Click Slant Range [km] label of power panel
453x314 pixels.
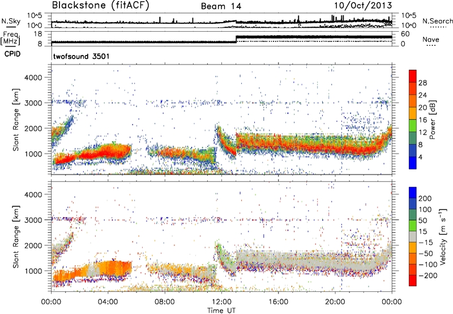coord(16,120)
